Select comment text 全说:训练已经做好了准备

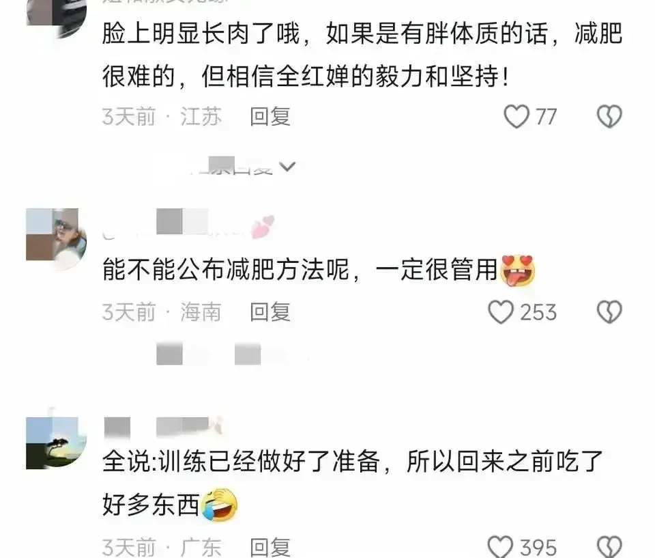pyautogui.click(x=241, y=462)
